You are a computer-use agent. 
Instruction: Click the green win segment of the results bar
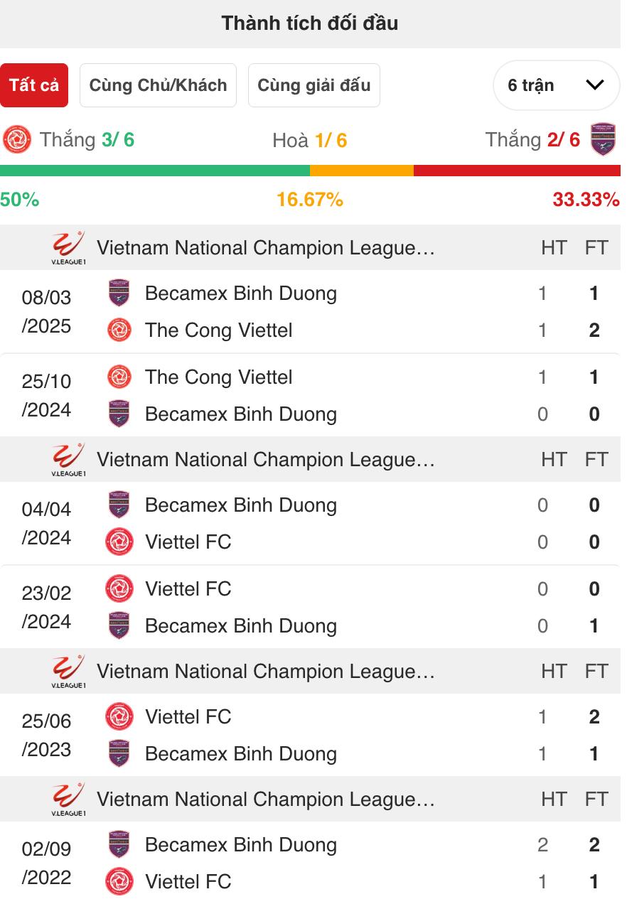[x=155, y=171]
